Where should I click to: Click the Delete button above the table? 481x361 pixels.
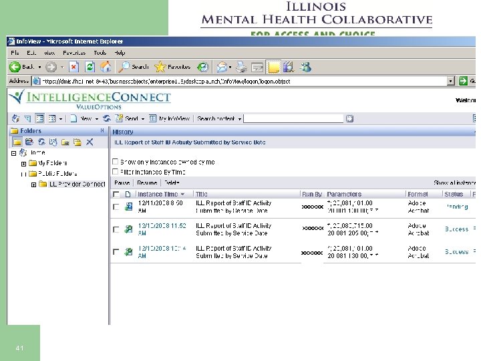coord(172,183)
